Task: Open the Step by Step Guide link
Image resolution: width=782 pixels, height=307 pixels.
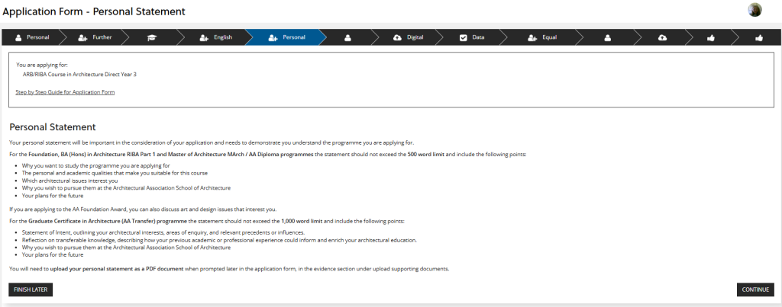Action: click(x=66, y=92)
